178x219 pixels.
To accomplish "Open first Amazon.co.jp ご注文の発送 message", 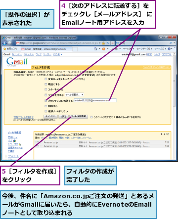I will pyautogui.click(x=102, y=142).
